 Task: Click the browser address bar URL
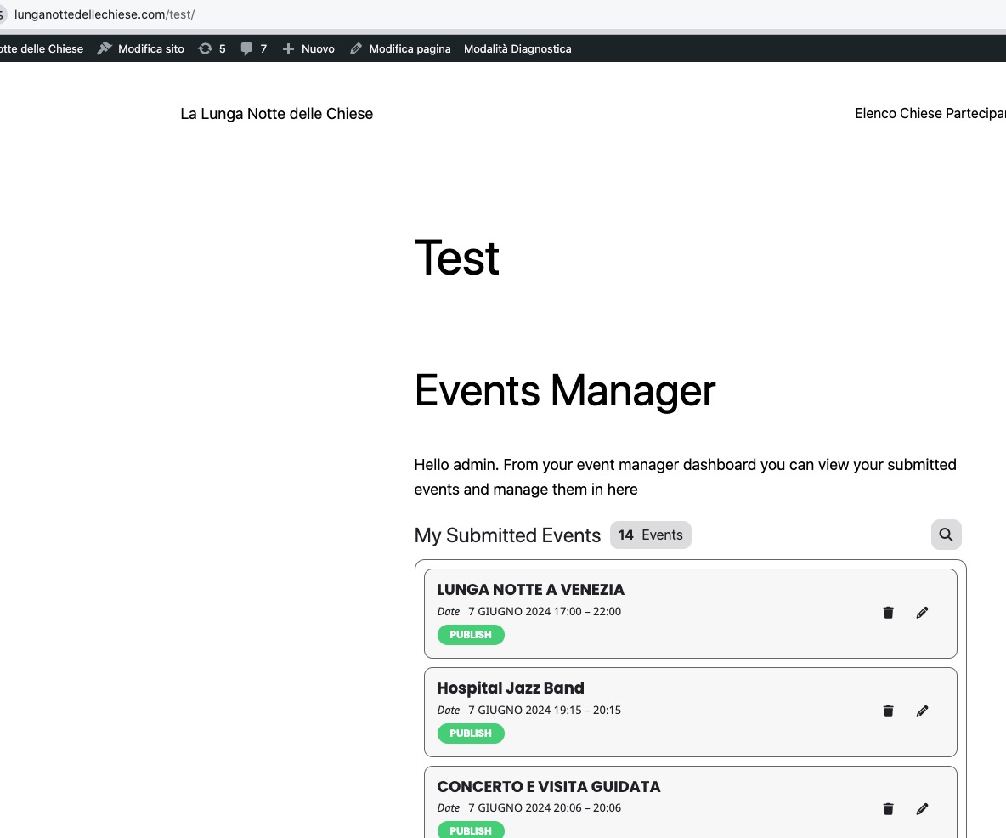coord(105,15)
